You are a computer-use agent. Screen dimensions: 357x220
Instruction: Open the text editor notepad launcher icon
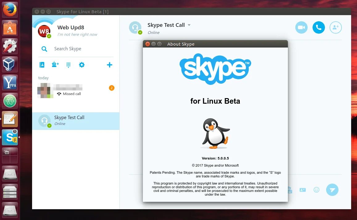tap(10, 119)
